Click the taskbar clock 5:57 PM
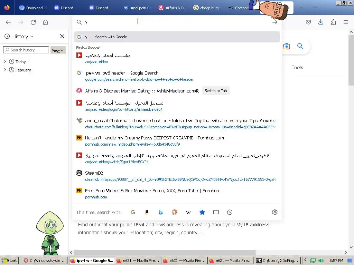 click(x=336, y=261)
